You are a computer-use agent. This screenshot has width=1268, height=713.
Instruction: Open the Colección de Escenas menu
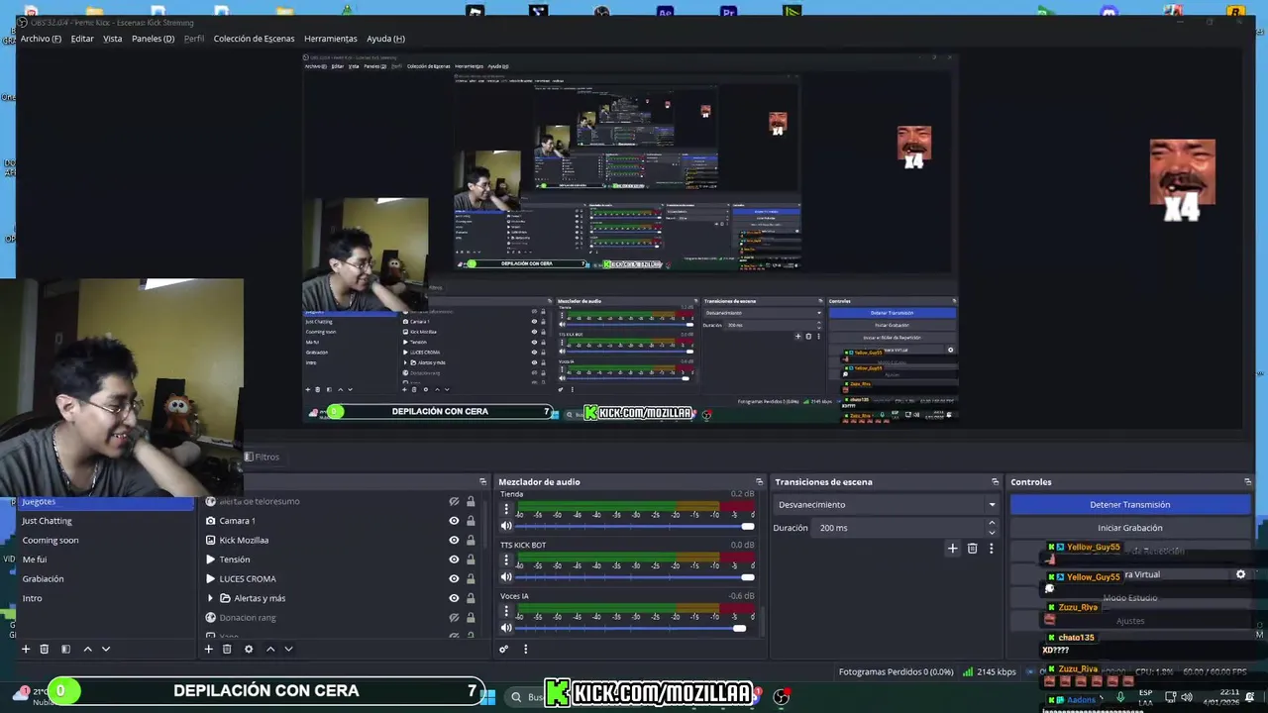pos(254,39)
